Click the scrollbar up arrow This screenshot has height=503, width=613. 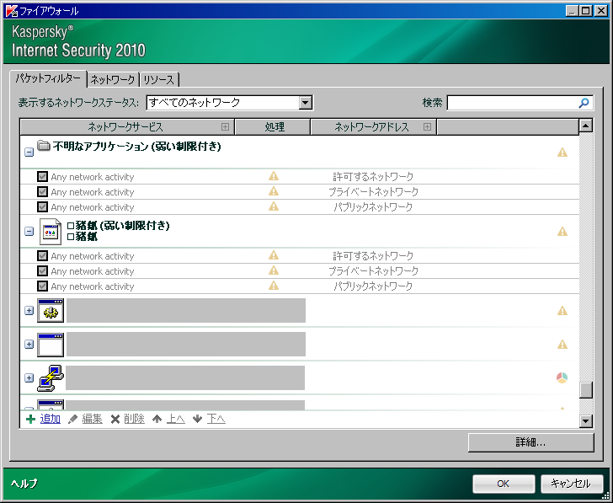[x=586, y=126]
